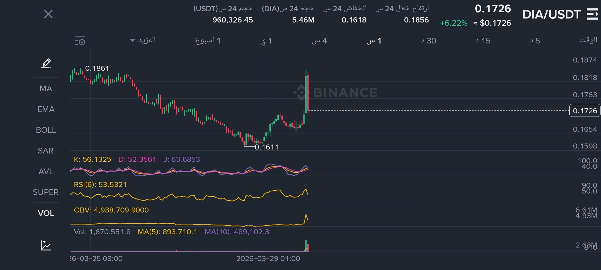Click the 0.1726 current price label

[x=585, y=111]
